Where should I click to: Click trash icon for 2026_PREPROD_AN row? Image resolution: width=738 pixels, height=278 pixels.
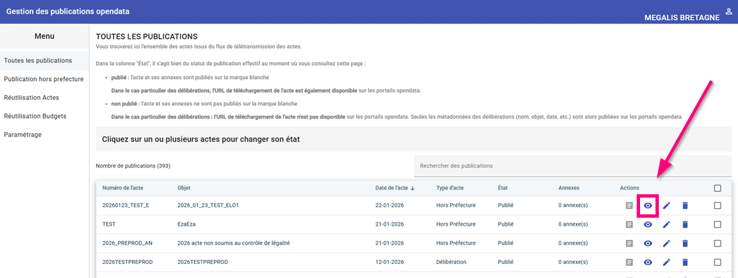(x=685, y=243)
